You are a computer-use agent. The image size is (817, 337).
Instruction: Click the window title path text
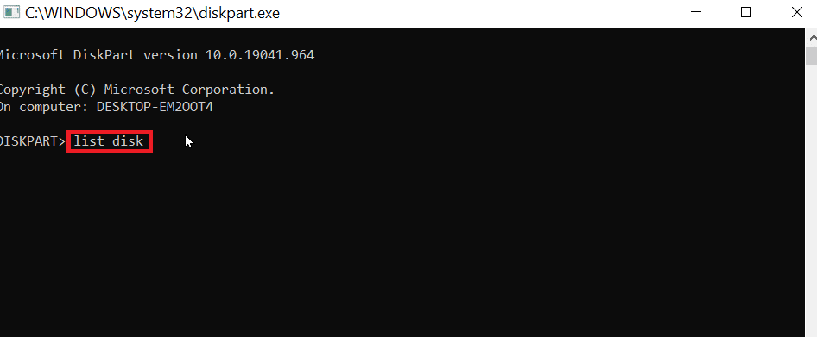click(152, 13)
